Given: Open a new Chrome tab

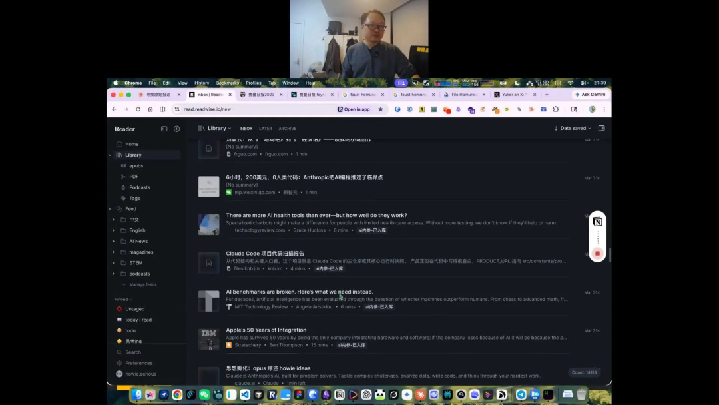Looking at the screenshot, I should click(x=547, y=95).
